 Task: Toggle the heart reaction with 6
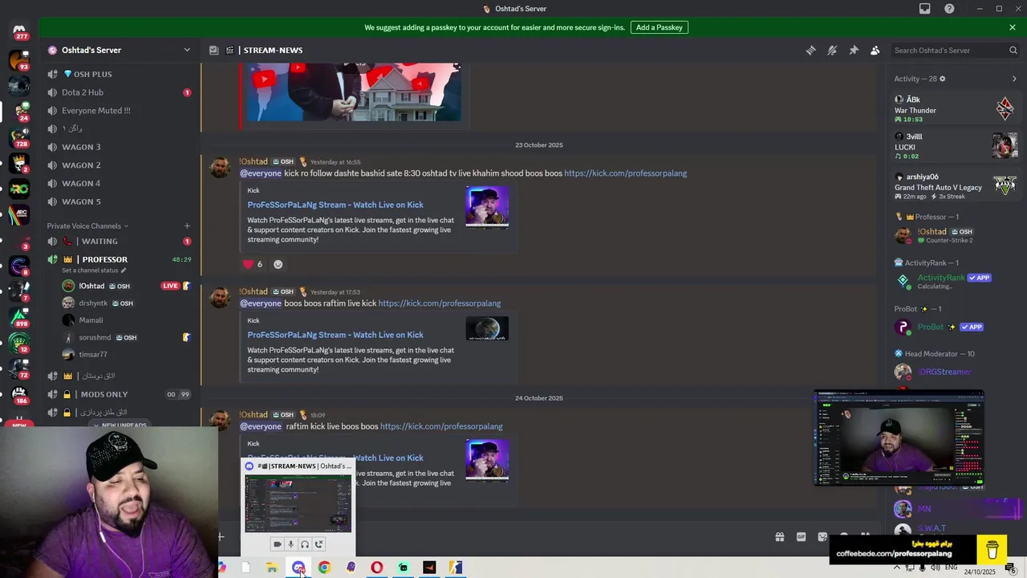point(253,264)
